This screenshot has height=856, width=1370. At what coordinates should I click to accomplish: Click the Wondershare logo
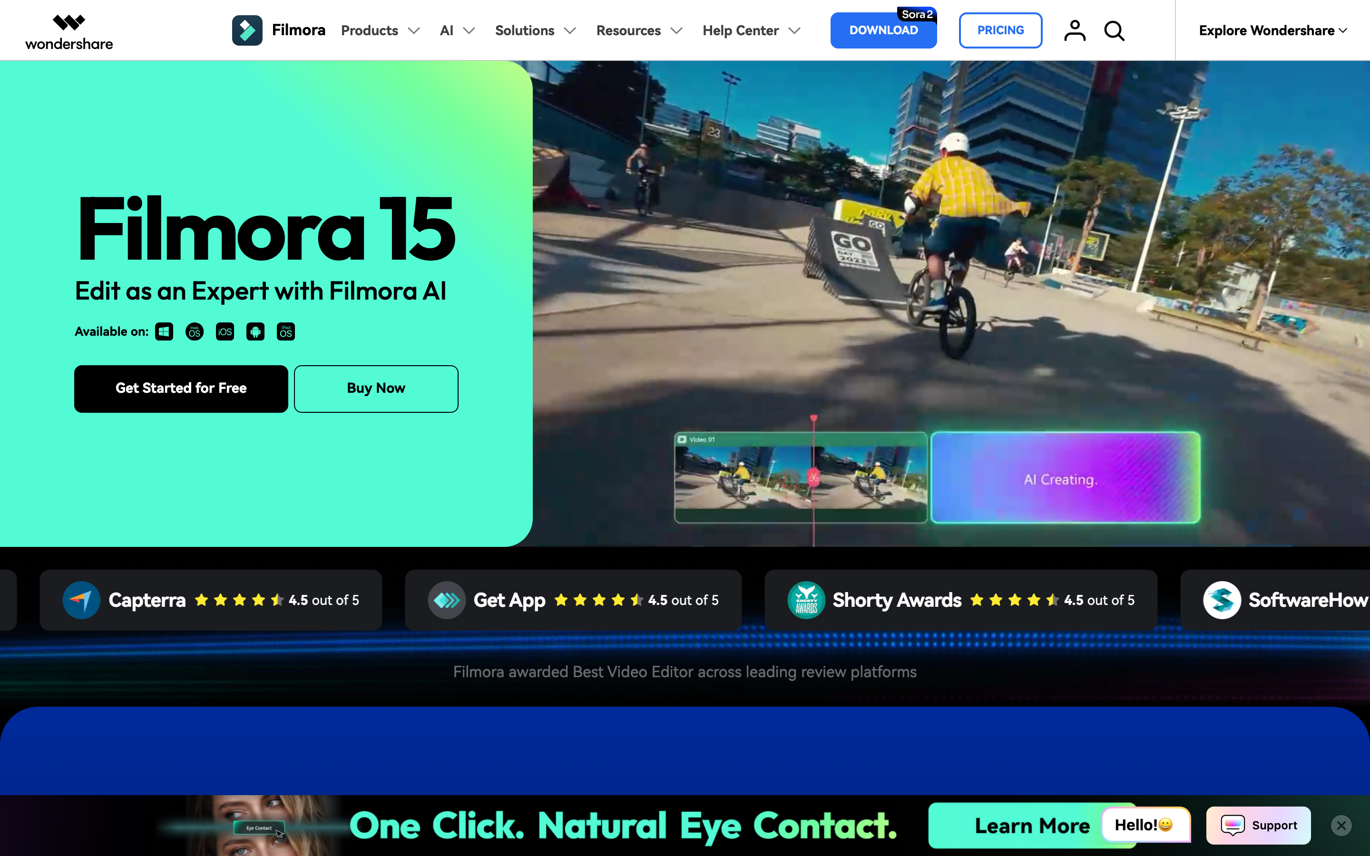[x=69, y=32]
